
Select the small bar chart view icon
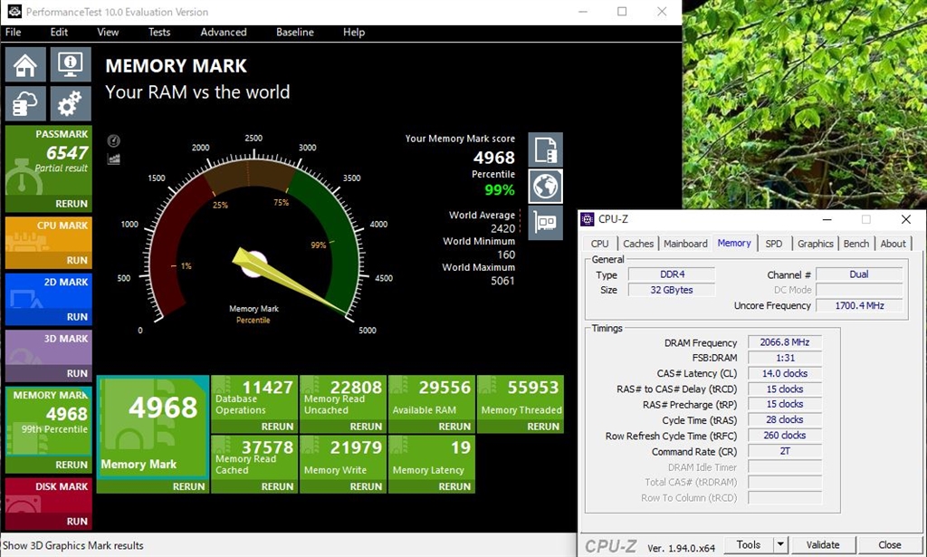click(x=114, y=159)
